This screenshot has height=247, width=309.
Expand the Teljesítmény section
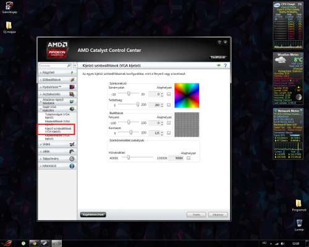coord(57,159)
